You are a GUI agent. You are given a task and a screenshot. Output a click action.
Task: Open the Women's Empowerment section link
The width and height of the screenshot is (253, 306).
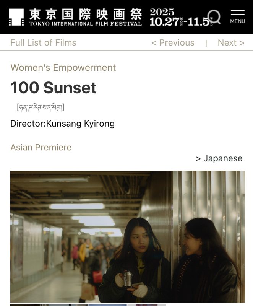63,68
